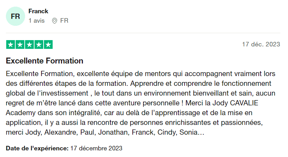The height and width of the screenshot is (157, 288).
Task: Click the trailing ellipsis after Sonia
Action: (x=201, y=133)
